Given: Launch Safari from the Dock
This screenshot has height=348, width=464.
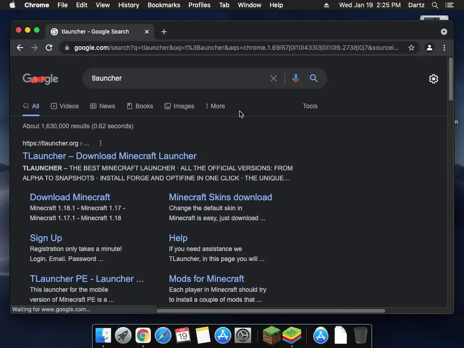Looking at the screenshot, I should click(163, 335).
